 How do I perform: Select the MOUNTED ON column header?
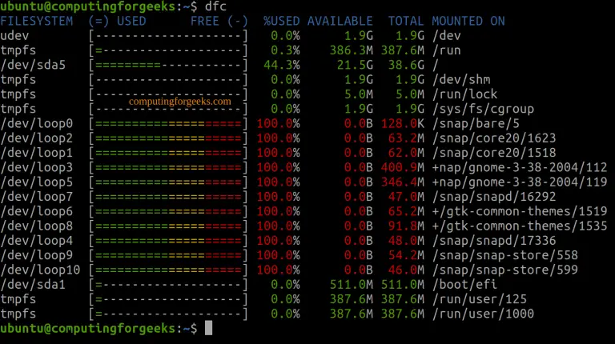468,21
